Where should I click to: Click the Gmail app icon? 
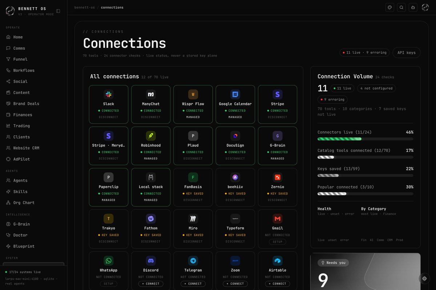pos(277,219)
